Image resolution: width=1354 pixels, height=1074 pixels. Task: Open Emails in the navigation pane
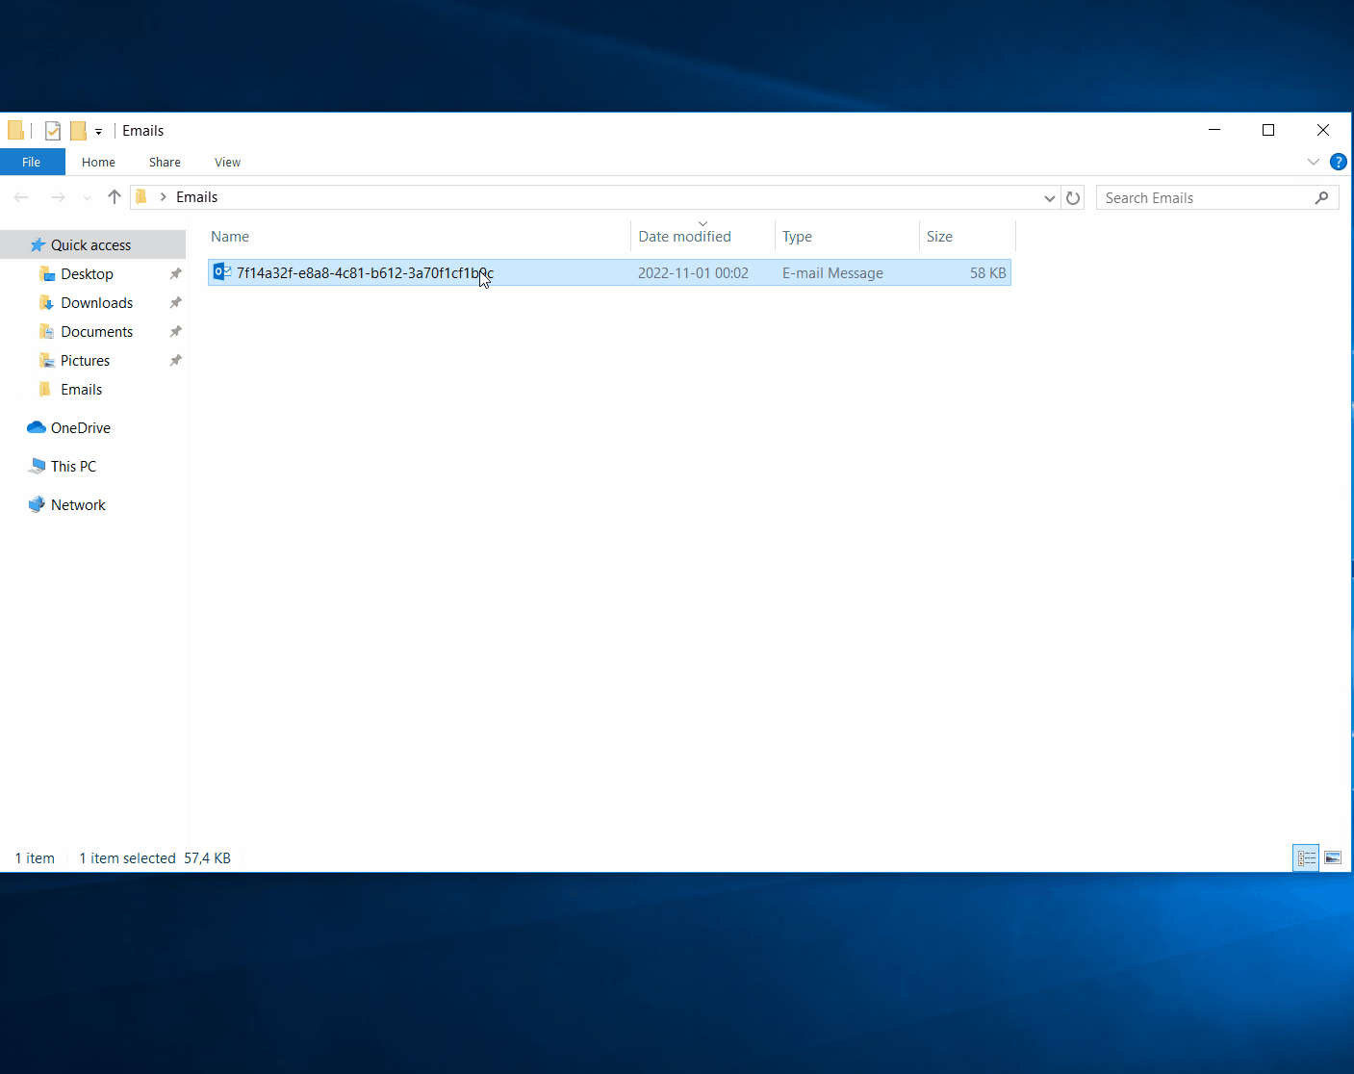(x=81, y=390)
